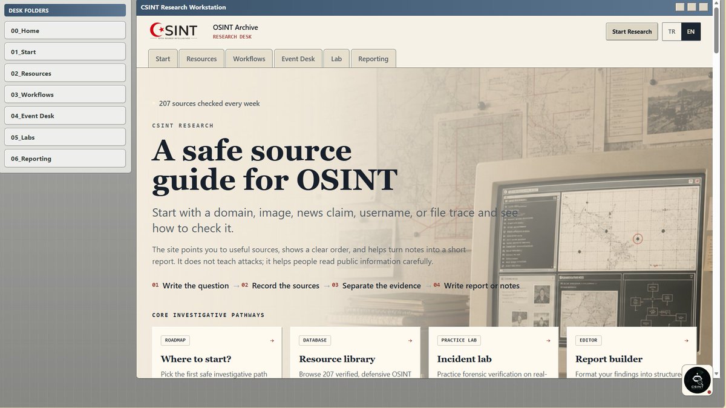Click the first window control button in title bar
The width and height of the screenshot is (726, 408).
click(x=680, y=7)
